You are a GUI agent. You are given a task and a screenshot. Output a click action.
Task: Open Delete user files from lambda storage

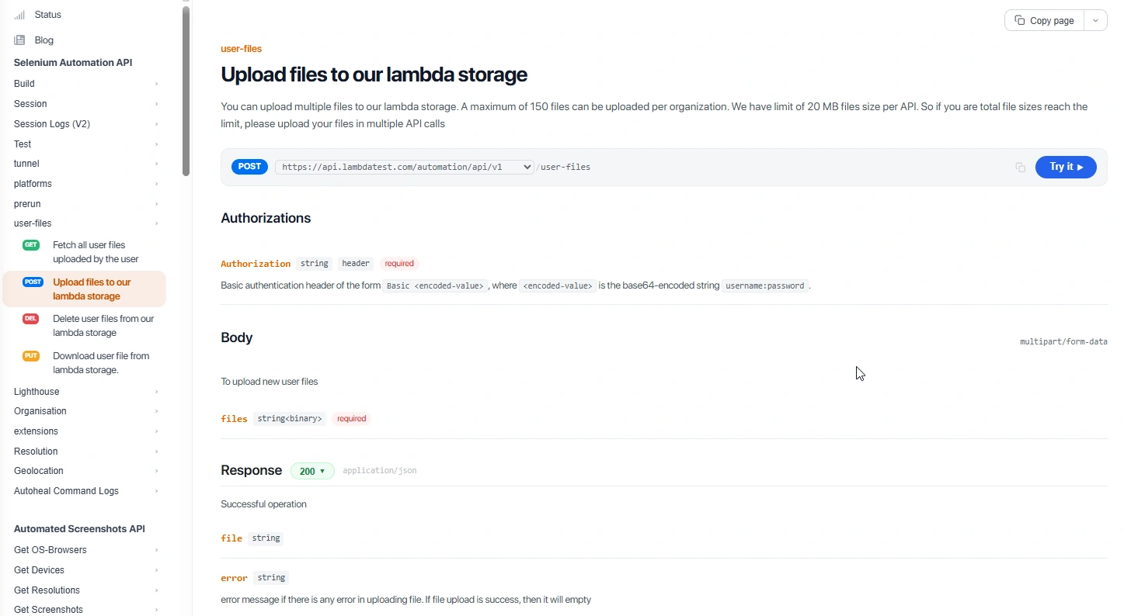pyautogui.click(x=103, y=326)
